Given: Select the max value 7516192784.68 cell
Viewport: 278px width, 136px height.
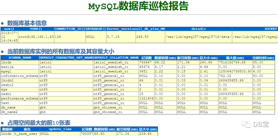Looking at the screenshot, I should 235,62.
